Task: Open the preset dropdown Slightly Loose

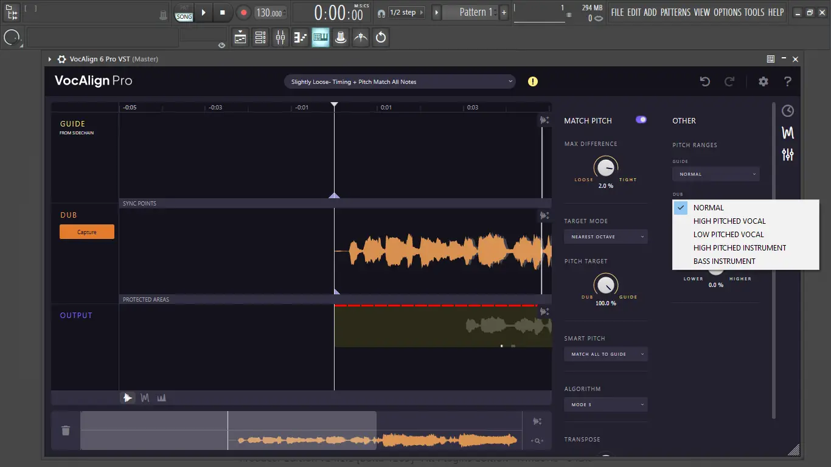Action: (400, 81)
